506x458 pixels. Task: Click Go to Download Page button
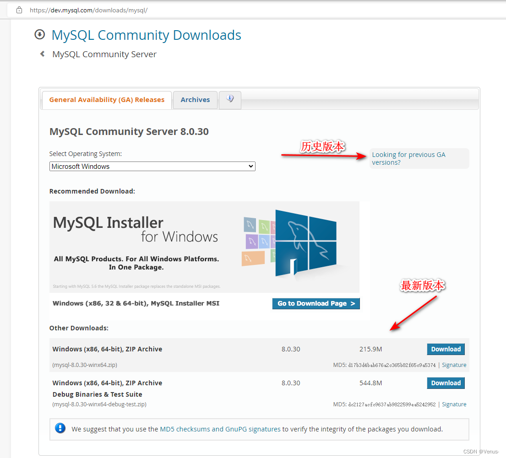point(316,303)
